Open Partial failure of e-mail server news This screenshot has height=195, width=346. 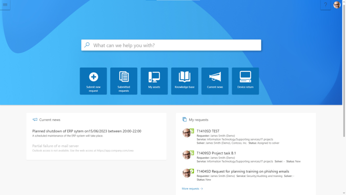55,146
